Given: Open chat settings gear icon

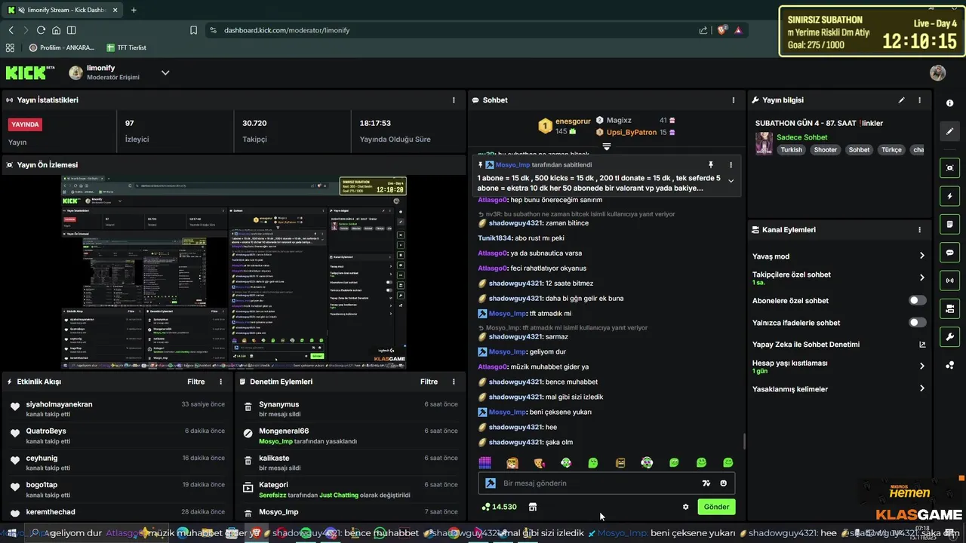Looking at the screenshot, I should click(685, 507).
